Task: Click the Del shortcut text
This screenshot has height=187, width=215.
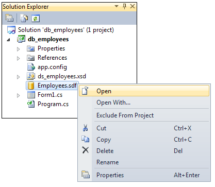Action: [x=178, y=151]
